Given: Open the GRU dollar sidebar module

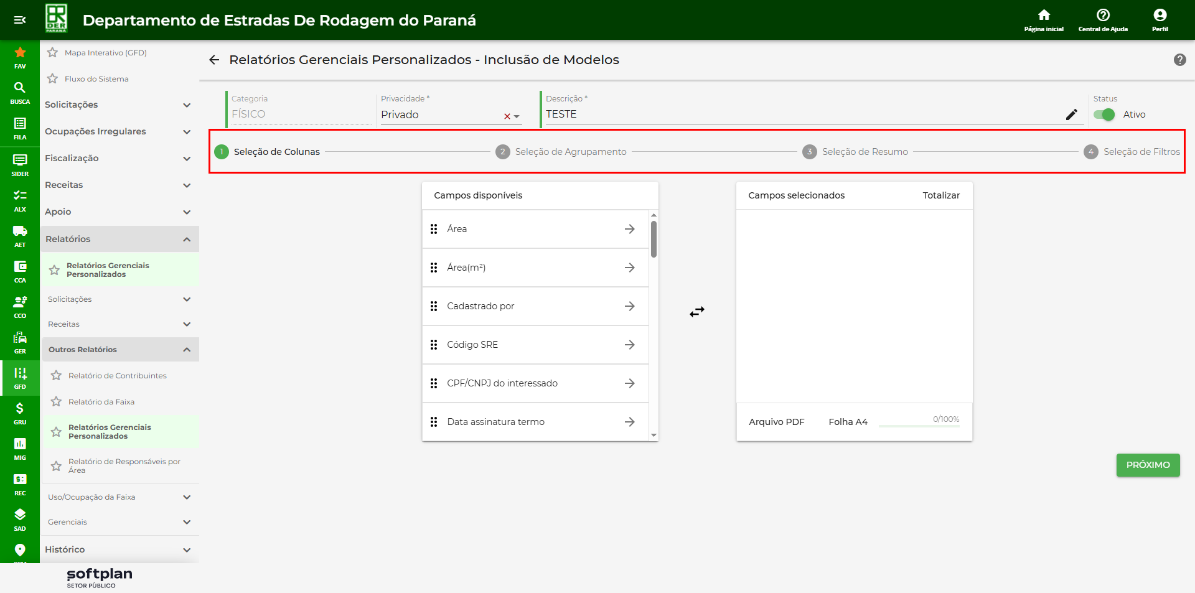Looking at the screenshot, I should click(x=20, y=409).
